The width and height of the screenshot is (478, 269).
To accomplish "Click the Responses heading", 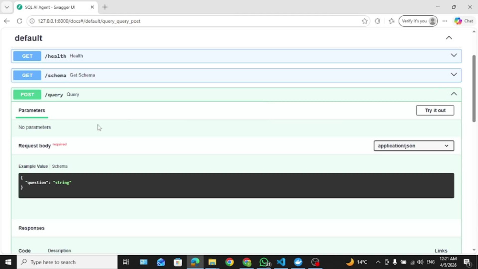I will [32, 228].
